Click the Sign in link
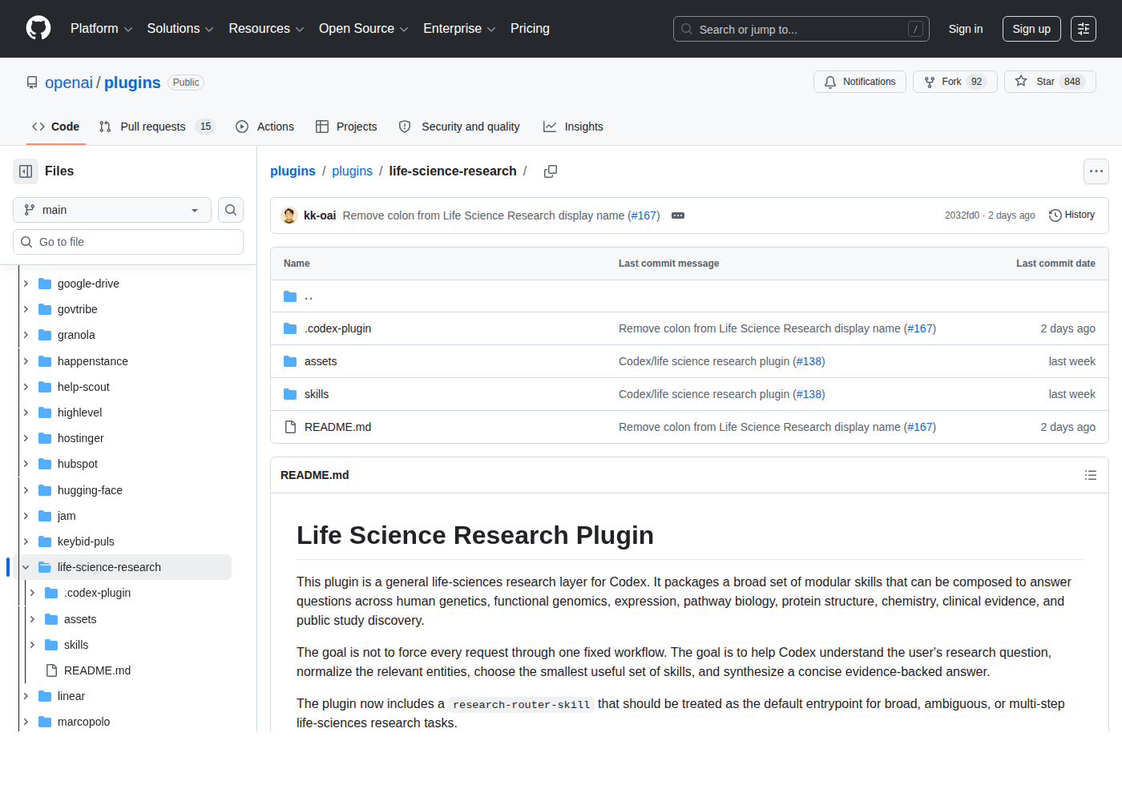The height and width of the screenshot is (801, 1122). (x=966, y=29)
